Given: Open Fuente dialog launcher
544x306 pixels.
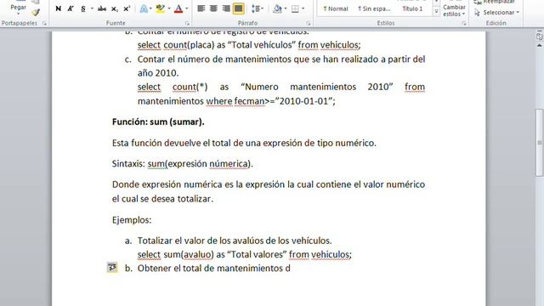Looking at the screenshot, I should pyautogui.click(x=187, y=24).
